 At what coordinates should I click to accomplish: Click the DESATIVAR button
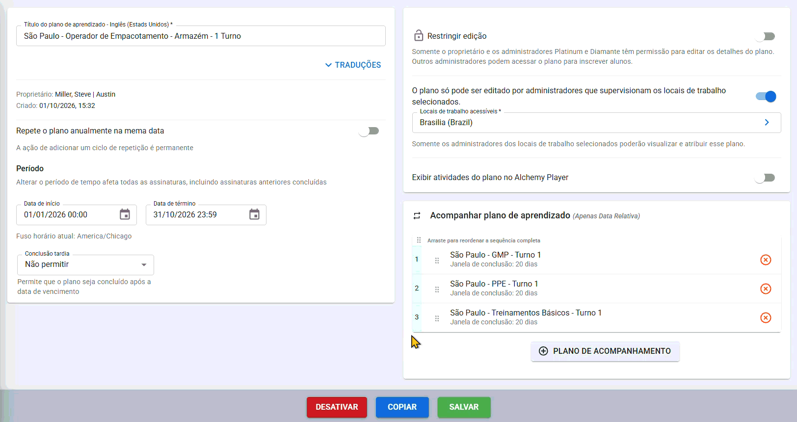337,407
